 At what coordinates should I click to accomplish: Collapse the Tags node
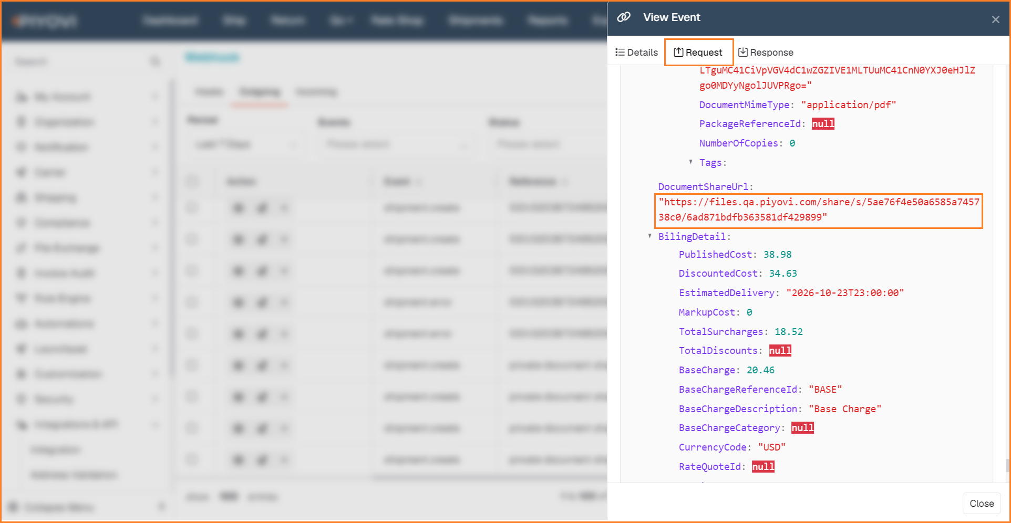tap(690, 162)
